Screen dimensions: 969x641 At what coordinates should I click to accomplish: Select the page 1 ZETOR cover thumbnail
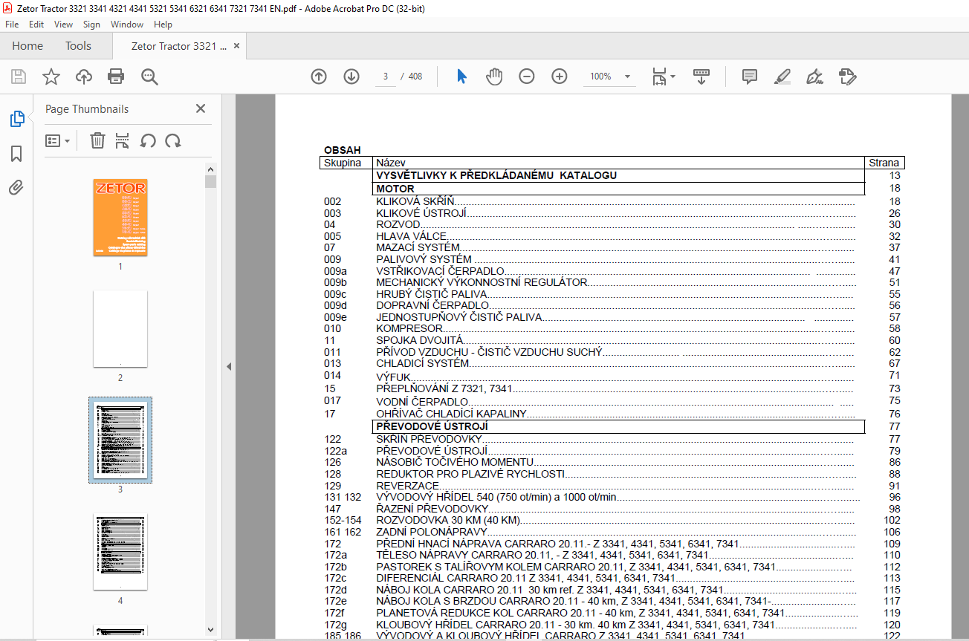click(x=120, y=217)
